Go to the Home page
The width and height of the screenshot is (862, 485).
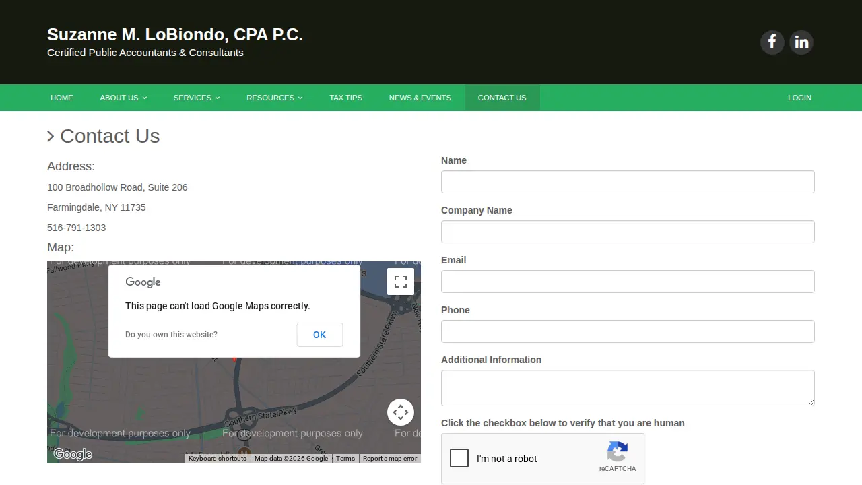61,98
